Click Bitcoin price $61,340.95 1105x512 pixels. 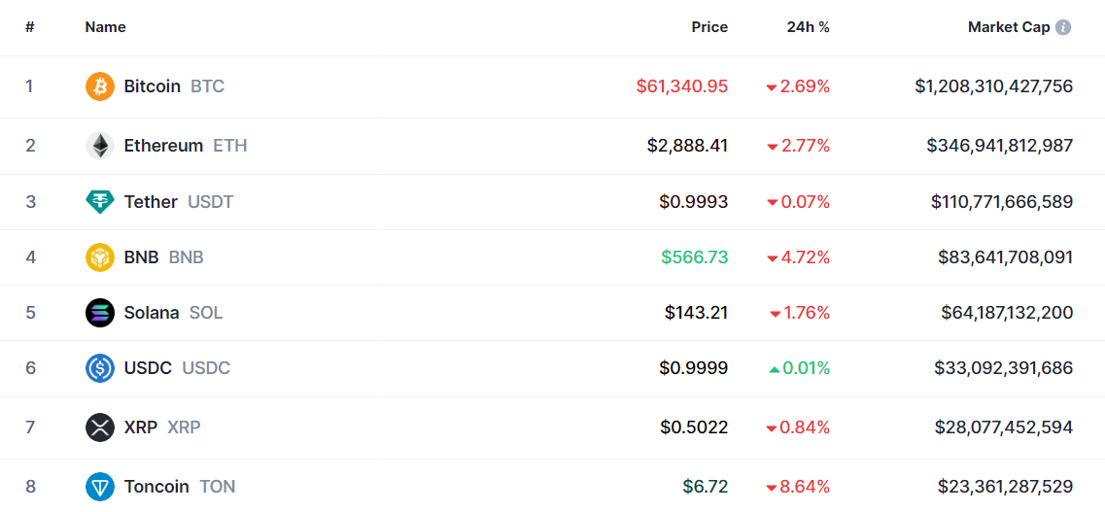tap(682, 86)
